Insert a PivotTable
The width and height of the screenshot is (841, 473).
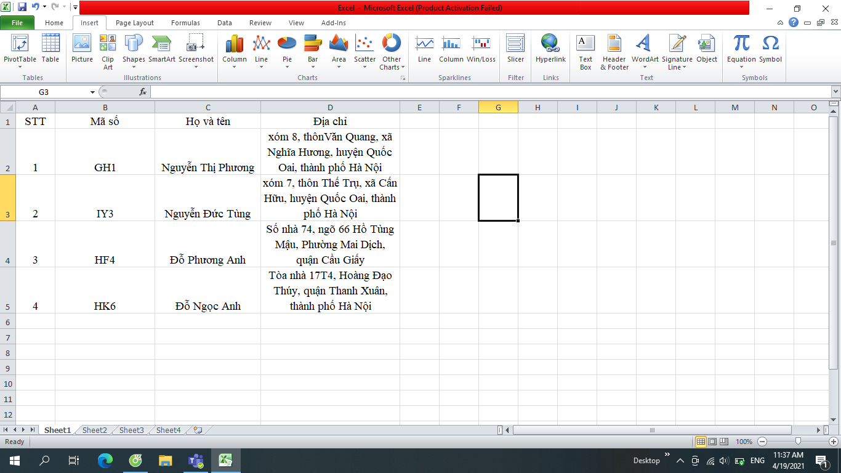click(x=20, y=51)
